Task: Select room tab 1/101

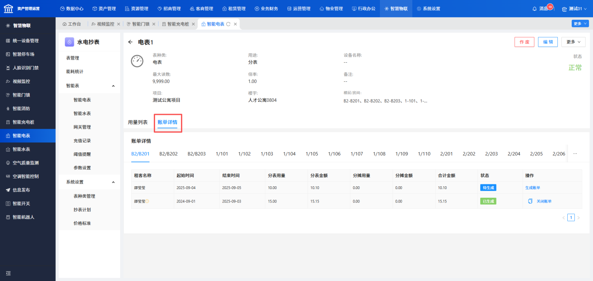Action: click(222, 154)
